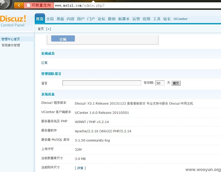
Task: Click the 当前数据库尺寸 label
Action: (x=52, y=158)
